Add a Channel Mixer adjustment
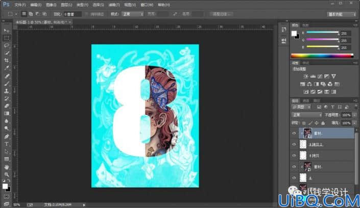This screenshot has height=208, width=360. 330,84
